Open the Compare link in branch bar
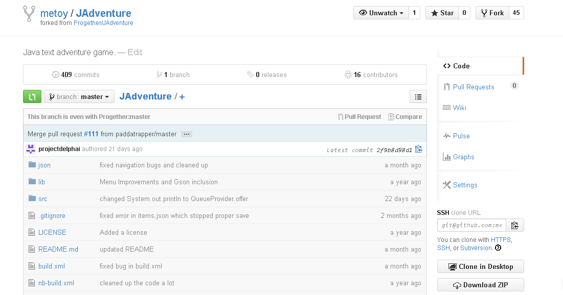This screenshot has width=563, height=295. pos(405,116)
